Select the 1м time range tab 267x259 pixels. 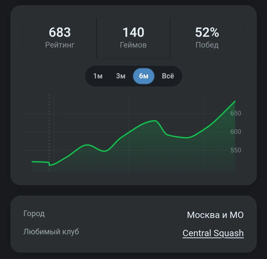(x=98, y=76)
